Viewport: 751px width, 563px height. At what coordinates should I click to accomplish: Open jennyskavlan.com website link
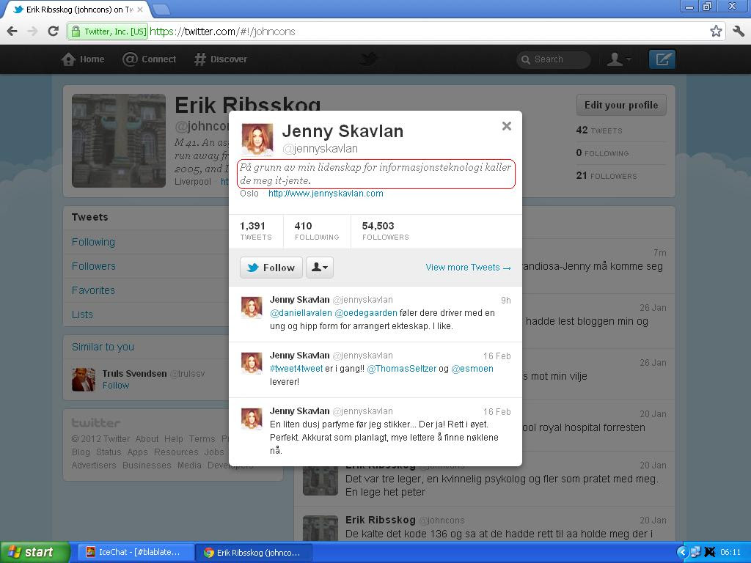tap(326, 194)
